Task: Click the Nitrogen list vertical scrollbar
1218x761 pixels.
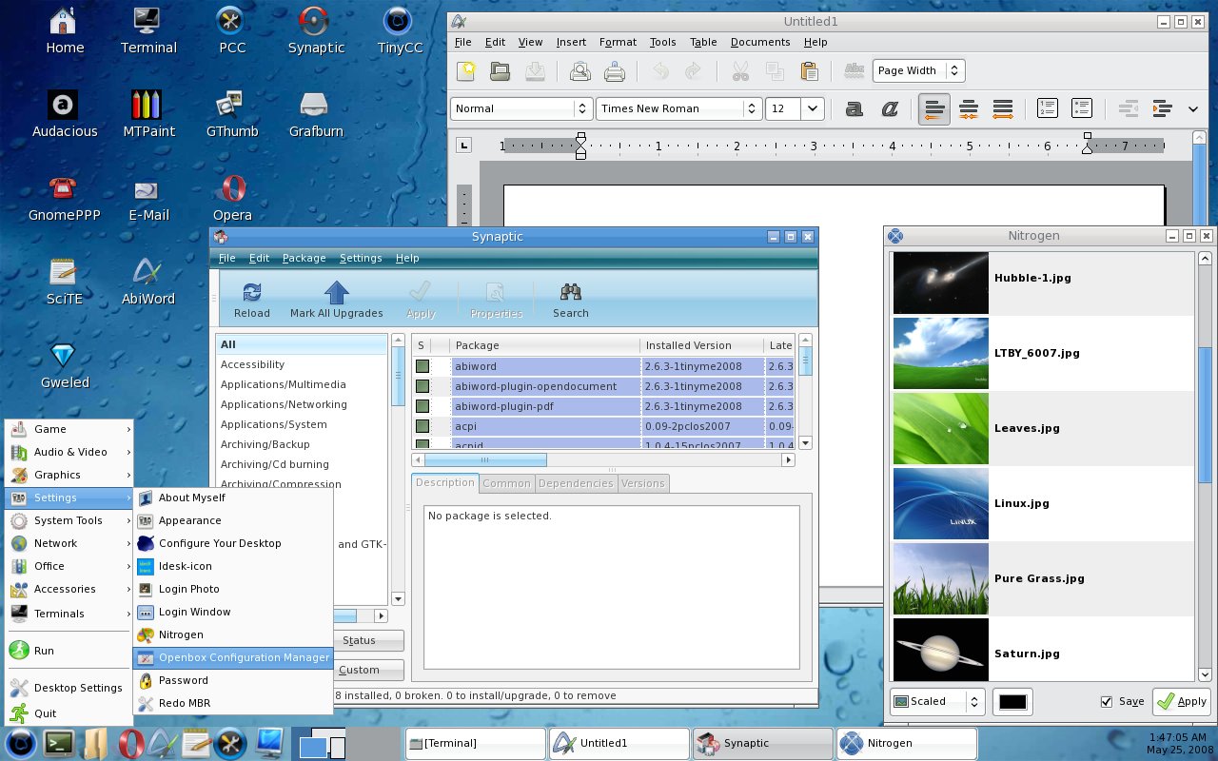Action: click(1205, 466)
